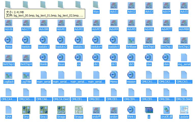Click the badukx5 file name

[114, 47]
